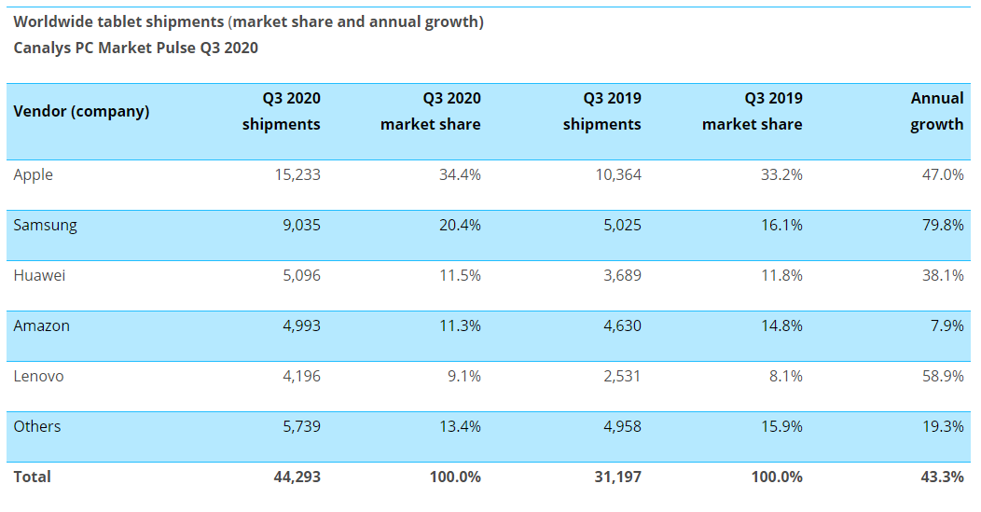Click Lenovo's Q3 2019 shipments 2,531
The width and height of the screenshot is (981, 512).
point(623,376)
